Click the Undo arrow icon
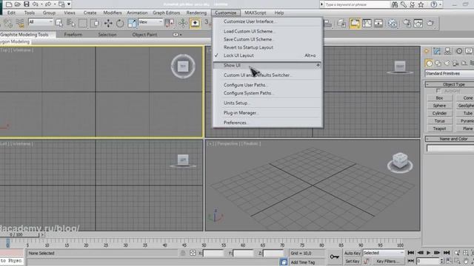 [x=36, y=4]
